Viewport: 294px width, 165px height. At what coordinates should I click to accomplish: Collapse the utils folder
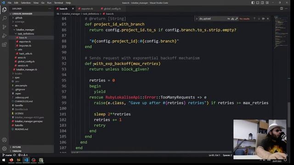[20, 49]
